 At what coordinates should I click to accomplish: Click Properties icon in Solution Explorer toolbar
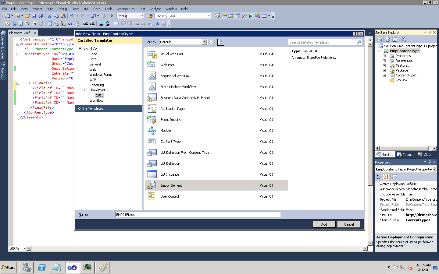pos(379,39)
